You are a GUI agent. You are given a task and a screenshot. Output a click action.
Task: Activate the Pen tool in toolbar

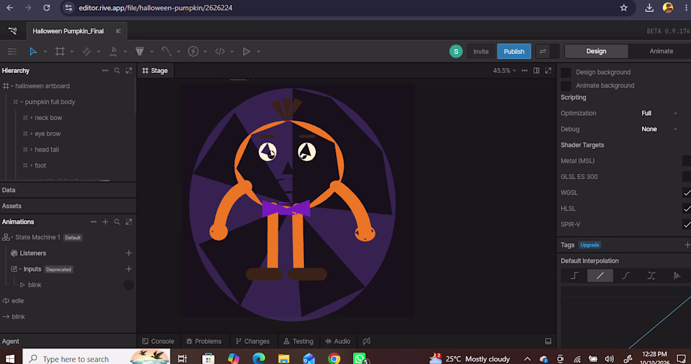[113, 52]
